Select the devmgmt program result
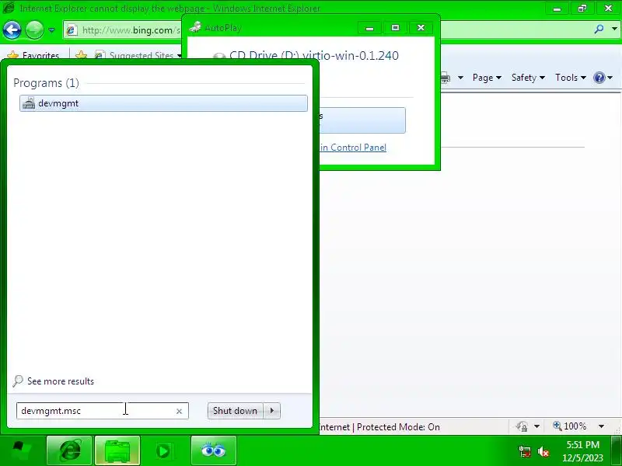Image resolution: width=622 pixels, height=466 pixels. point(163,103)
